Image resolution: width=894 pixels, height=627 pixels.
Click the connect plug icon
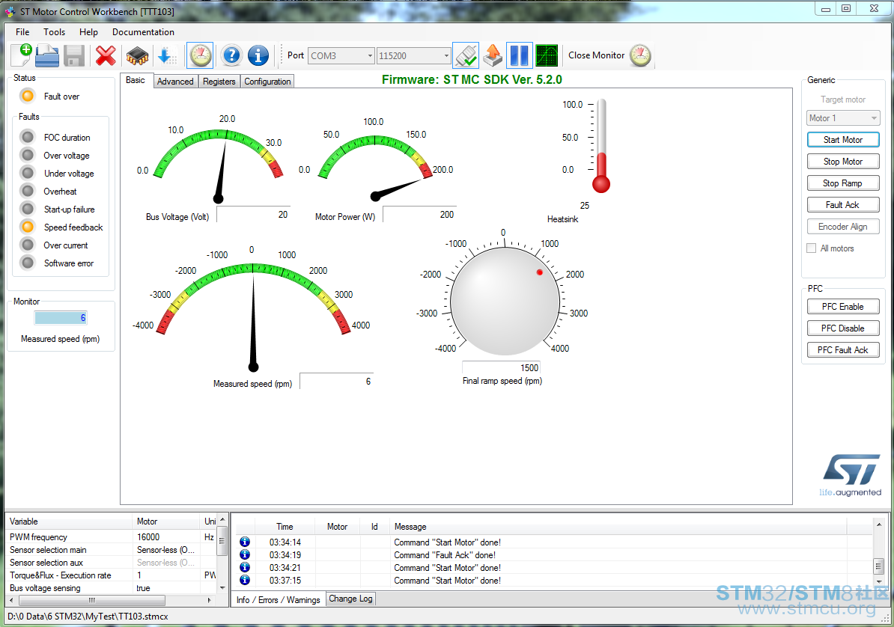click(x=466, y=55)
